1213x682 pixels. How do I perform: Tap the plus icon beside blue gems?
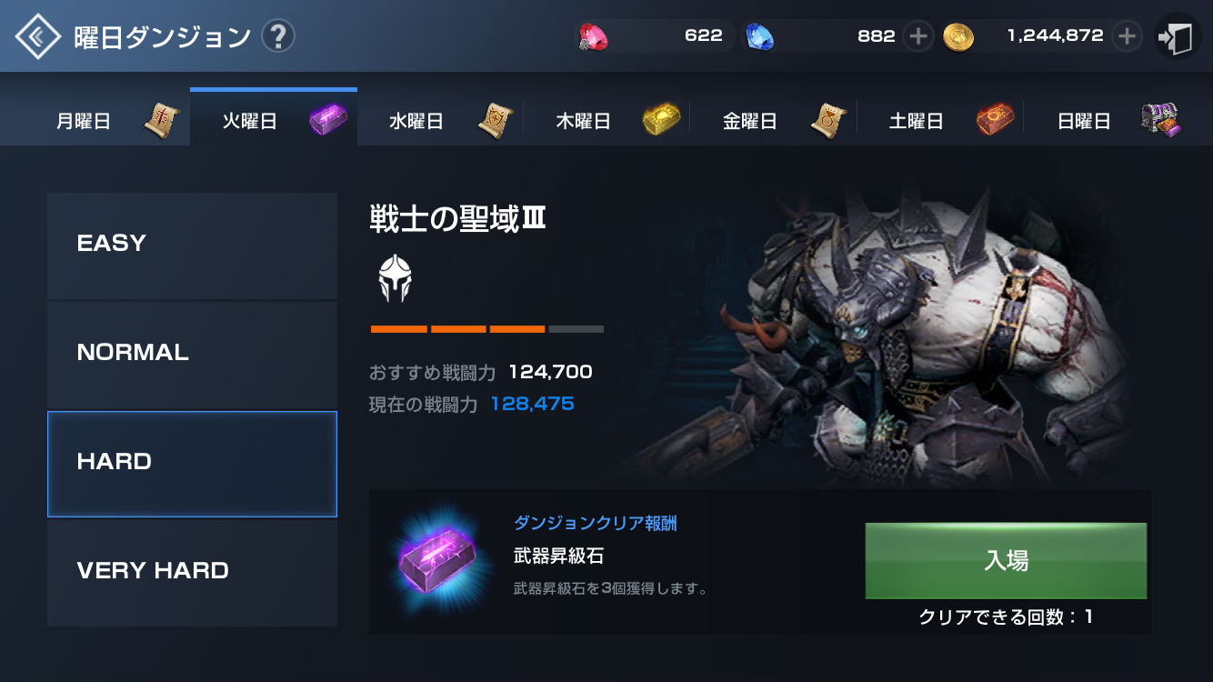coord(918,36)
